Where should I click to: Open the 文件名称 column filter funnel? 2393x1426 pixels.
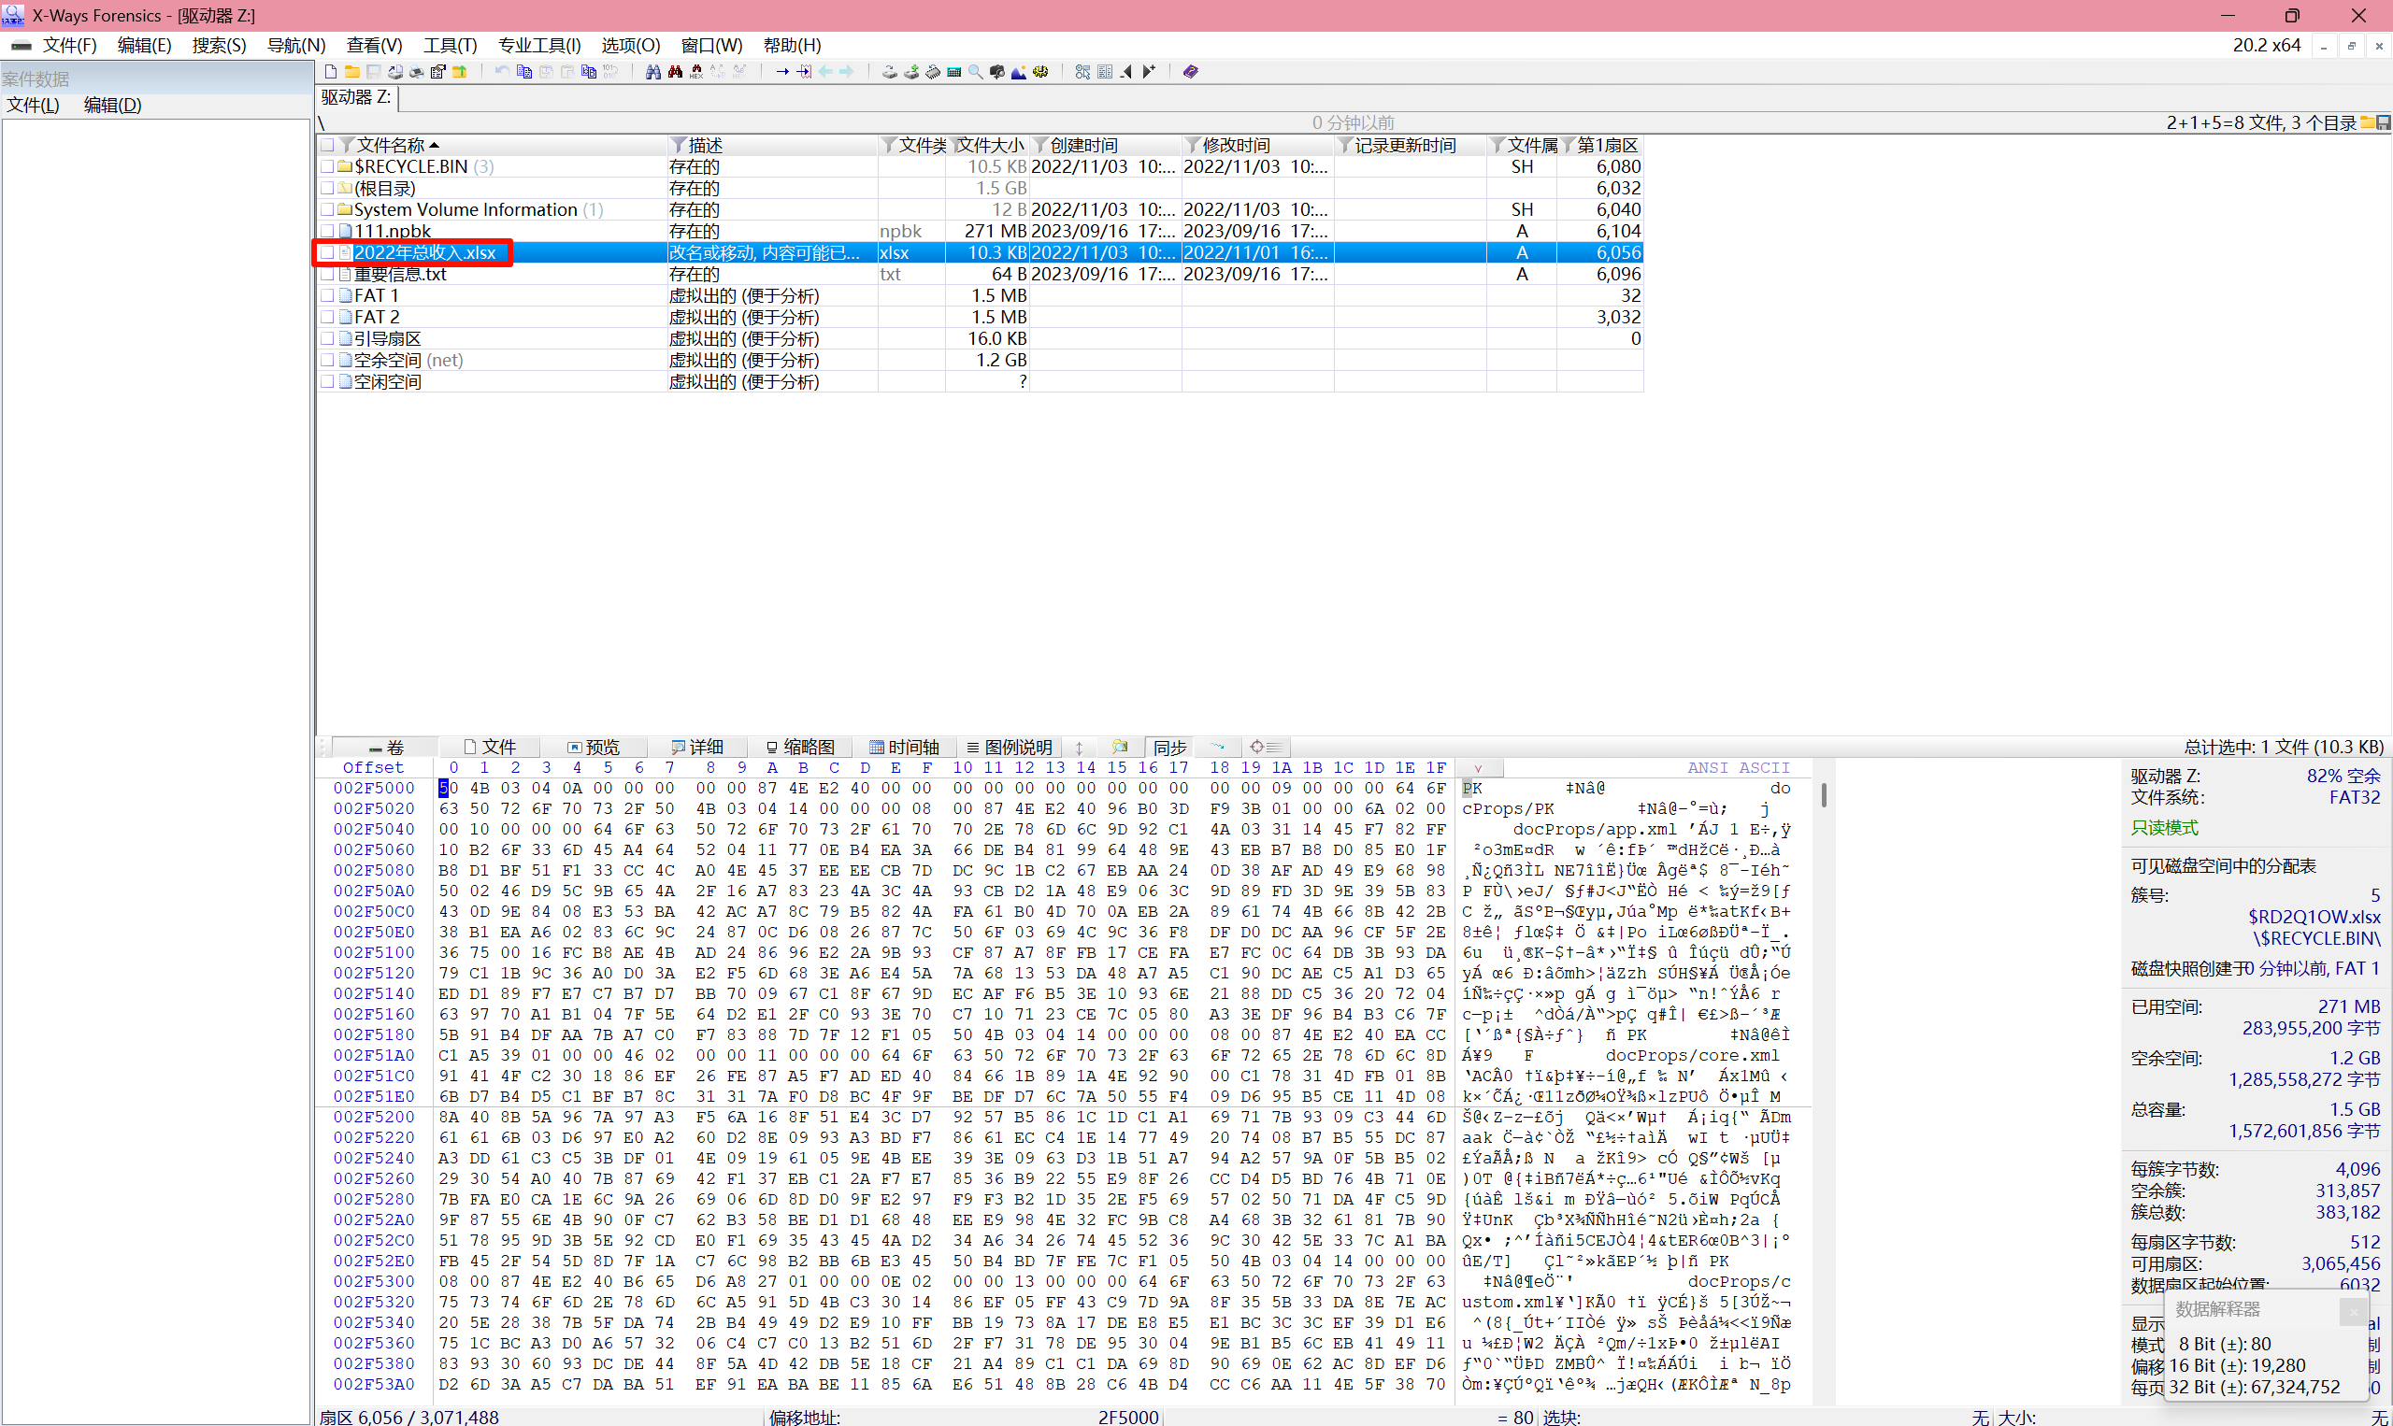347,145
